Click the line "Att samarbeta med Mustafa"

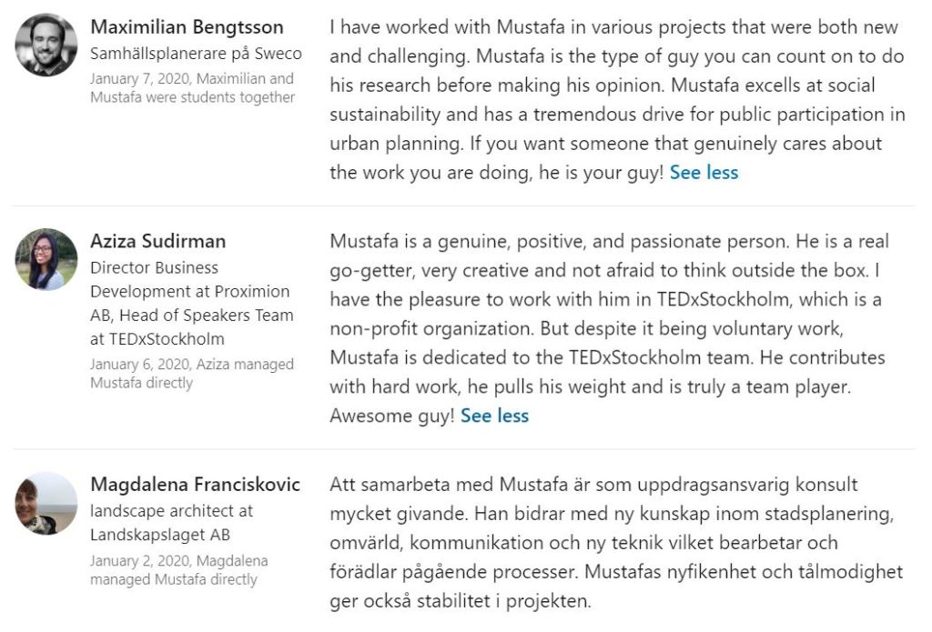pyautogui.click(x=455, y=485)
